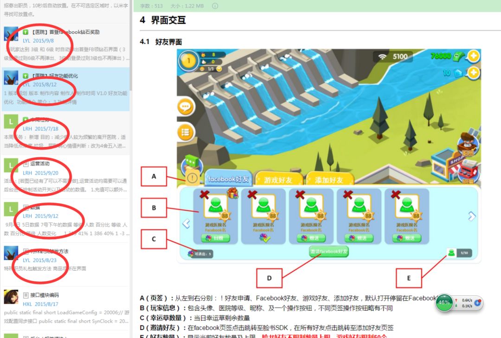The height and width of the screenshot is (338, 501).
Task: Click the wifi icon beside 5100
Action: click(382, 57)
